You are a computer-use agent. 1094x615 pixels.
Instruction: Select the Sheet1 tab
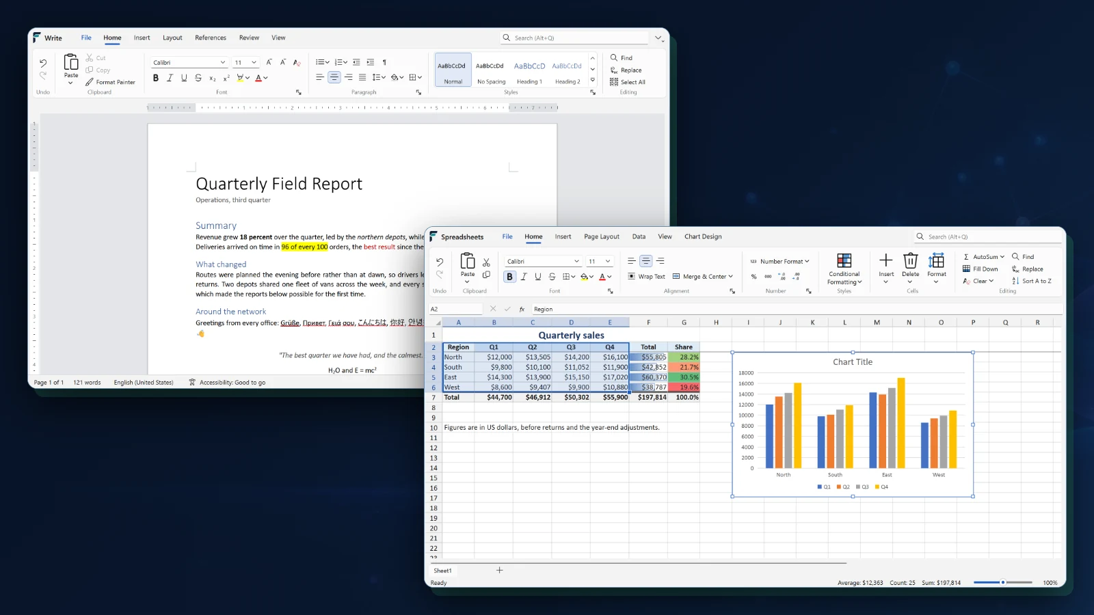(x=442, y=571)
